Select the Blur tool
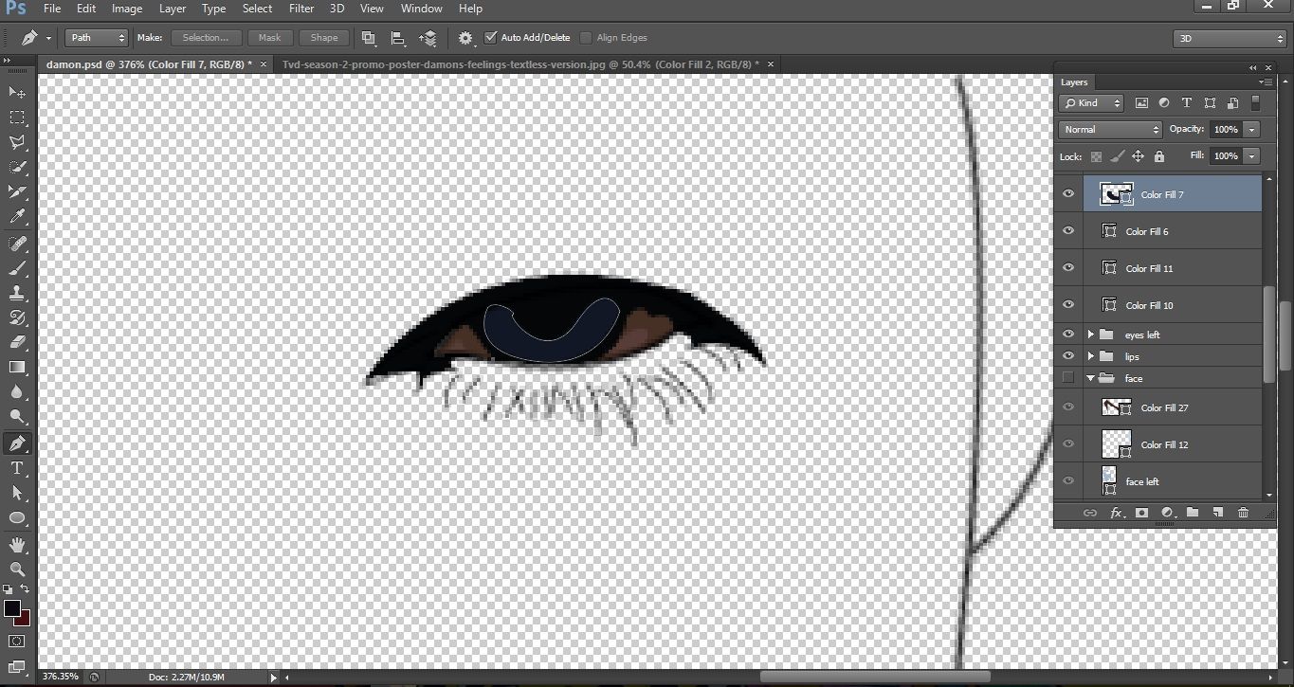Screen dimensions: 1294x687 [x=17, y=391]
